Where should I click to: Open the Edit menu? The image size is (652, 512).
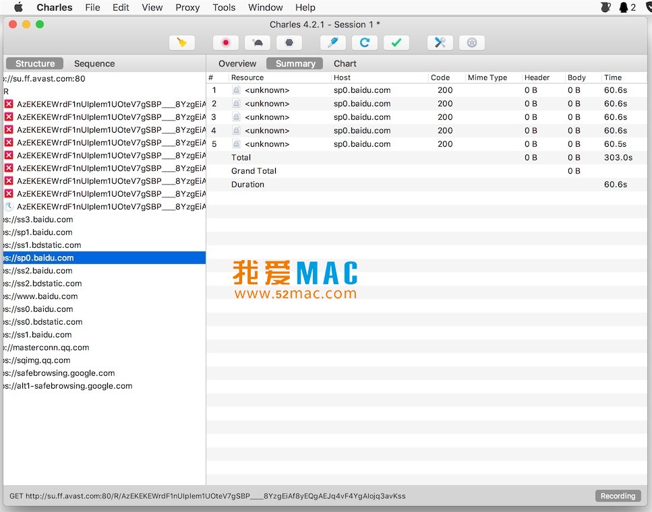pyautogui.click(x=121, y=7)
